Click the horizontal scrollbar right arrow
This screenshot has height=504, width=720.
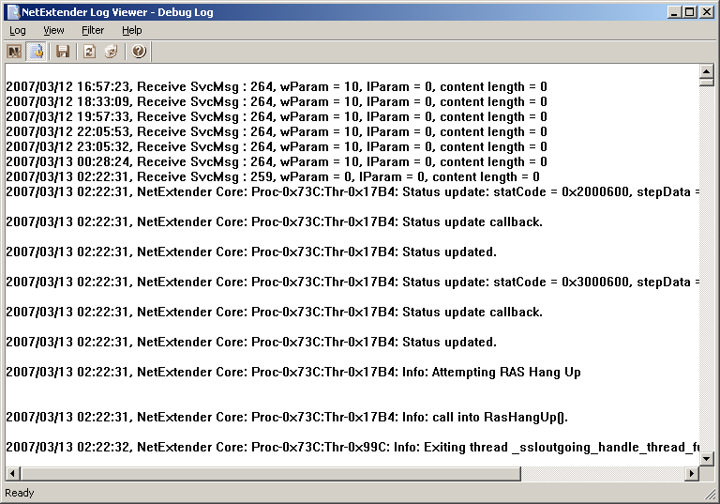tap(692, 474)
